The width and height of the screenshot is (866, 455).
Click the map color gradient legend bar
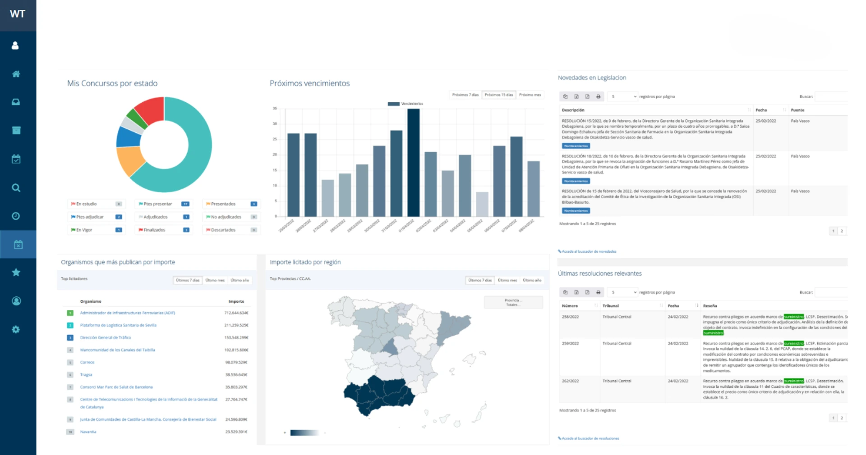(x=304, y=433)
